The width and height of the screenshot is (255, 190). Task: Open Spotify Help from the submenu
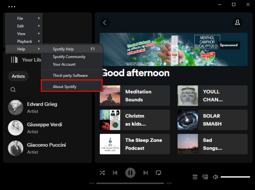(72, 49)
